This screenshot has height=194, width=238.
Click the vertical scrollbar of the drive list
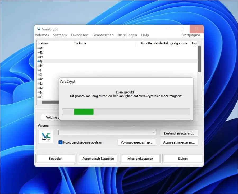(x=199, y=59)
